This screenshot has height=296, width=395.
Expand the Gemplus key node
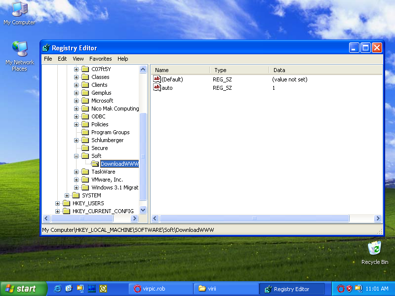pos(76,93)
